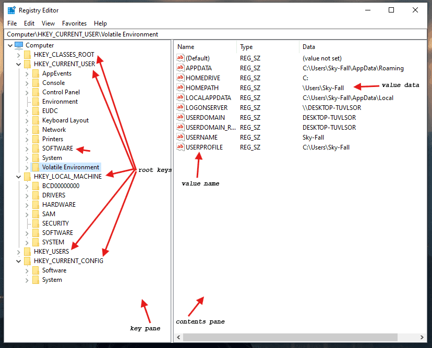Click the Computer icon in the tree
This screenshot has width=432, height=348.
point(19,45)
